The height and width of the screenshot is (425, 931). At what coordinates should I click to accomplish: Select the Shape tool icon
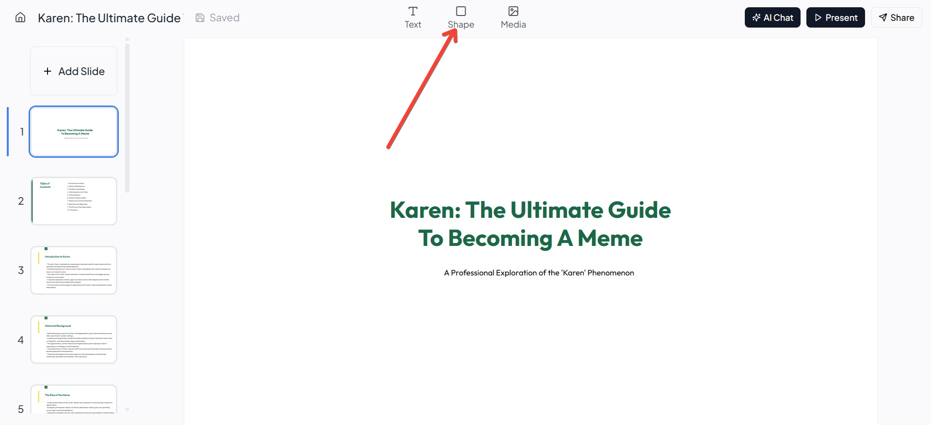461,11
